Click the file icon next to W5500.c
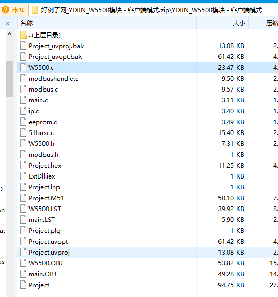The image size is (278, 297). [23, 68]
